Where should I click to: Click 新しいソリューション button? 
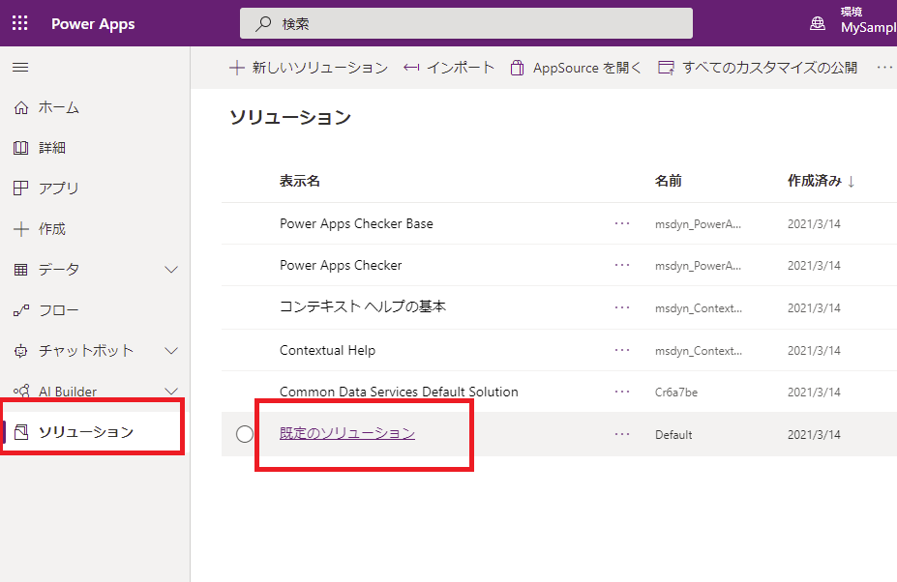[309, 68]
